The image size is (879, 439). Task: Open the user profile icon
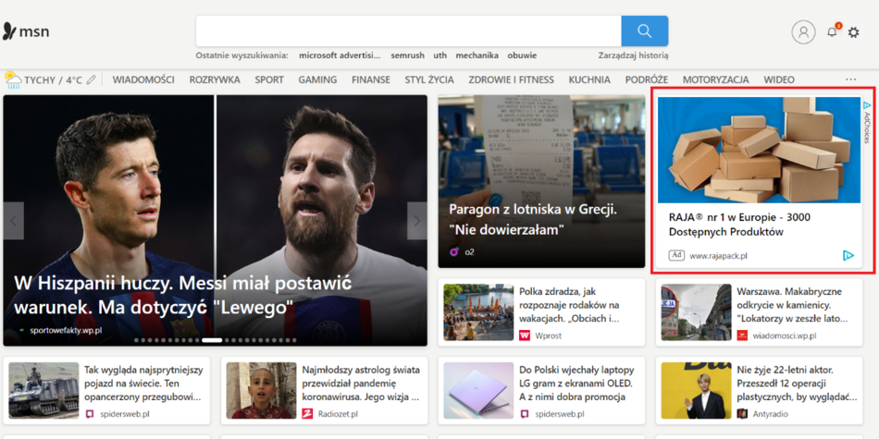(x=803, y=31)
